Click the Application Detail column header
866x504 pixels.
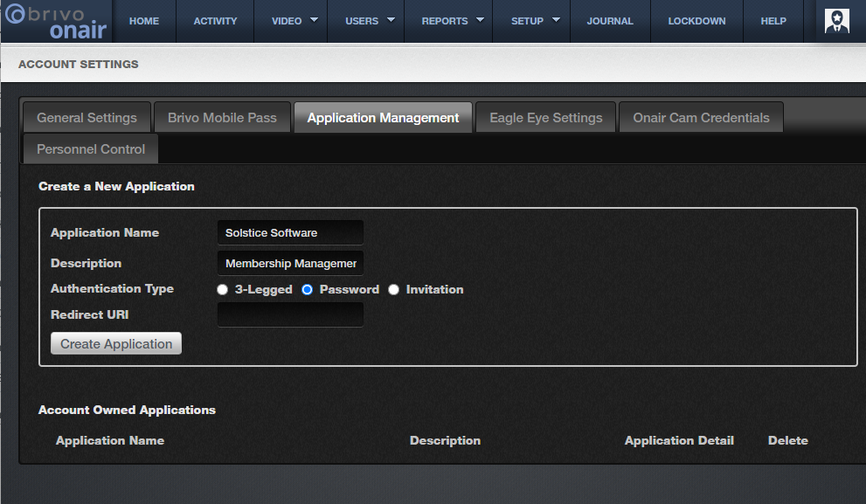coord(679,440)
